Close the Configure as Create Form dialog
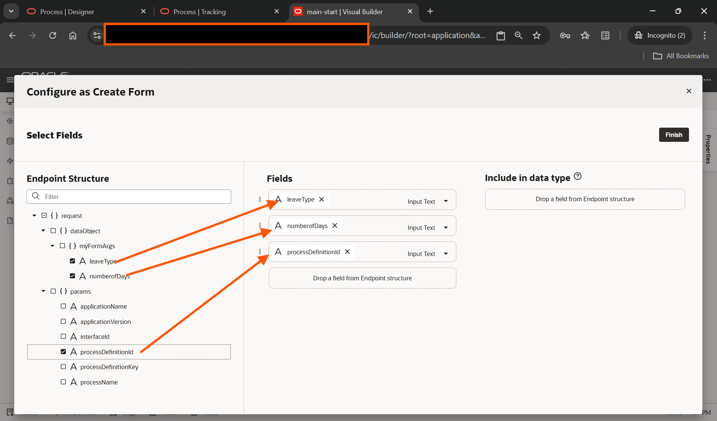Viewport: 717px width, 421px height. coord(689,91)
